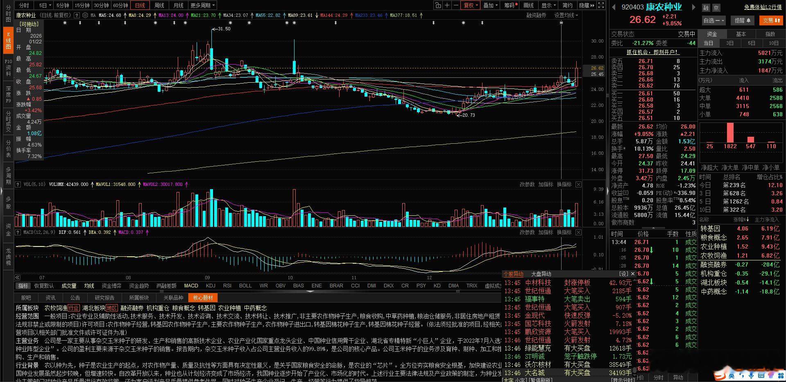Image resolution: width=786 pixels, height=382 pixels.
Task: Click the input method microphone icon
Action: (752, 375)
